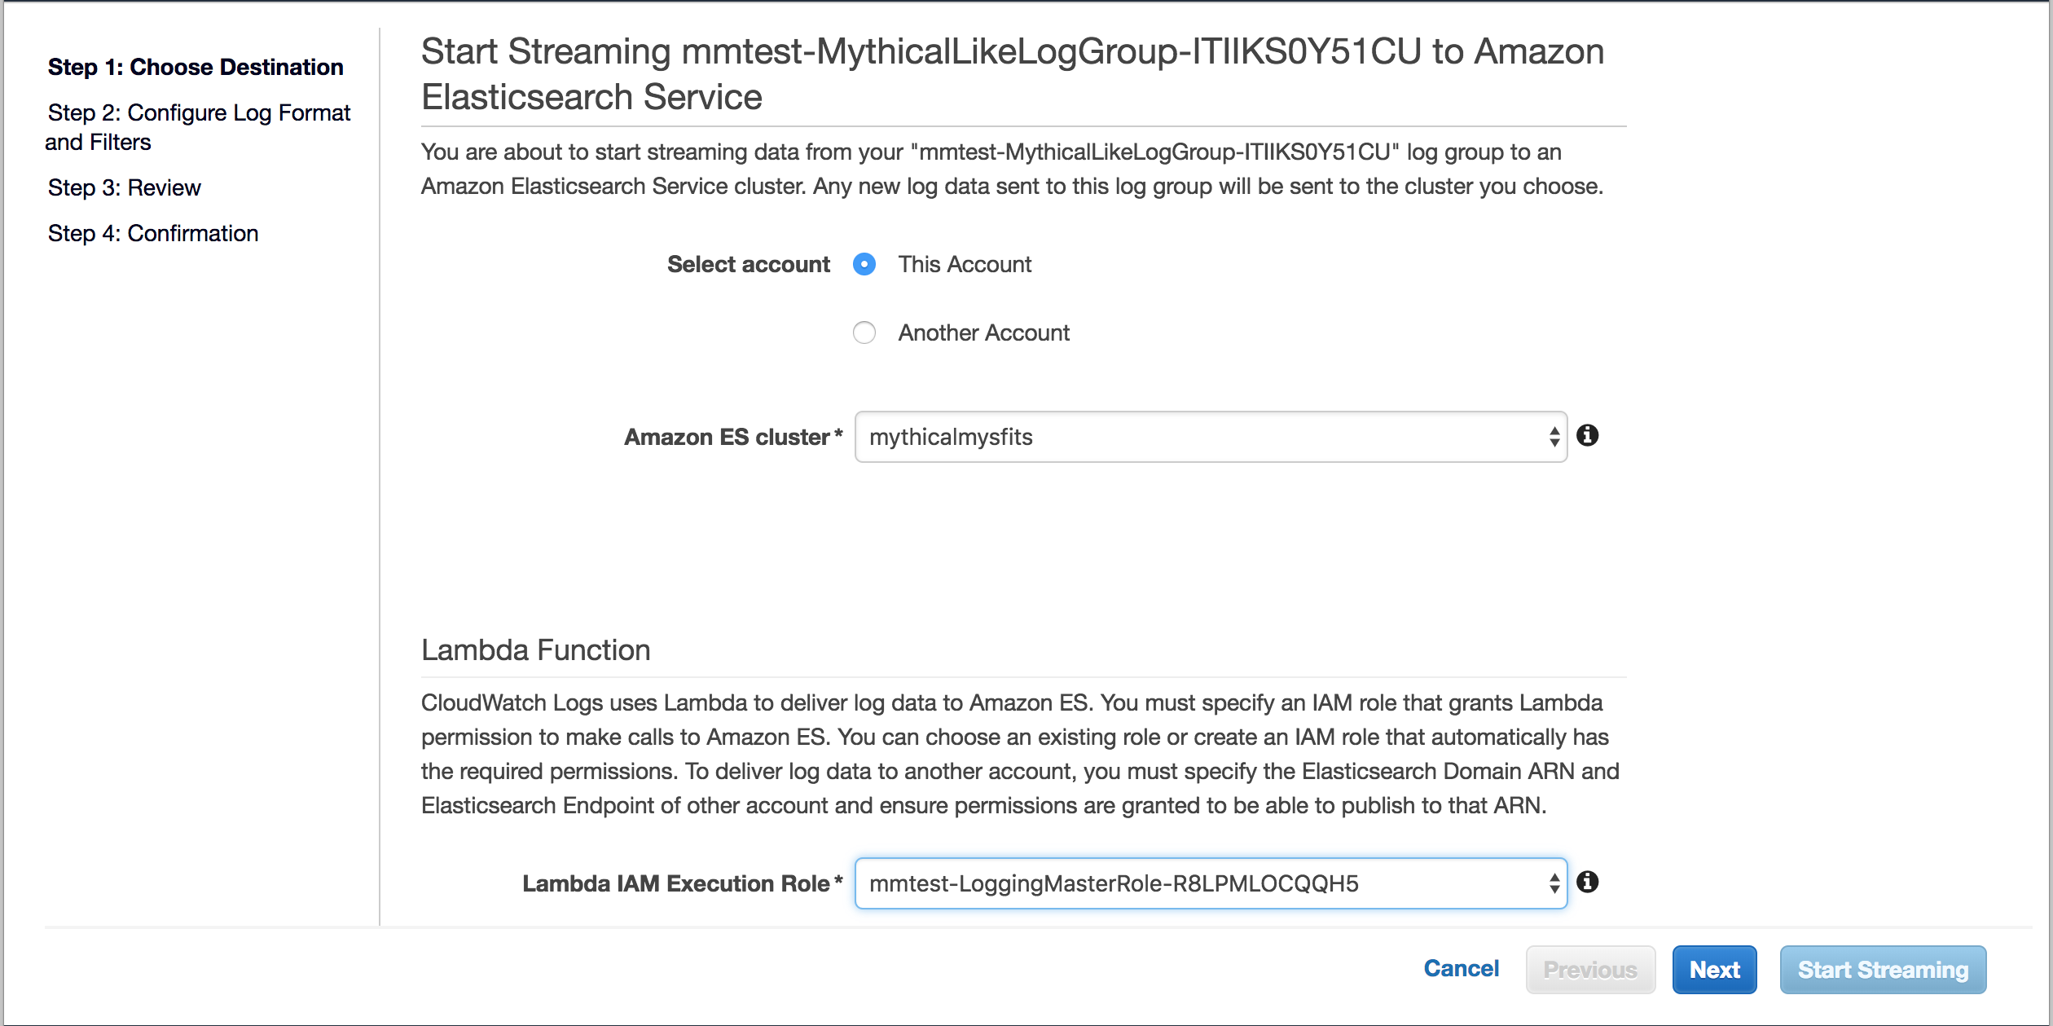Go to Step 4: Confirmation

point(153,233)
